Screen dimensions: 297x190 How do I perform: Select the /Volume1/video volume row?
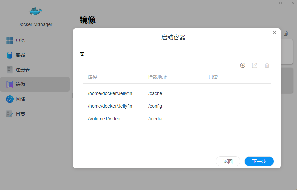(176, 119)
